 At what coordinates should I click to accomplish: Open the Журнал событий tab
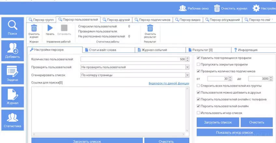[160, 50]
